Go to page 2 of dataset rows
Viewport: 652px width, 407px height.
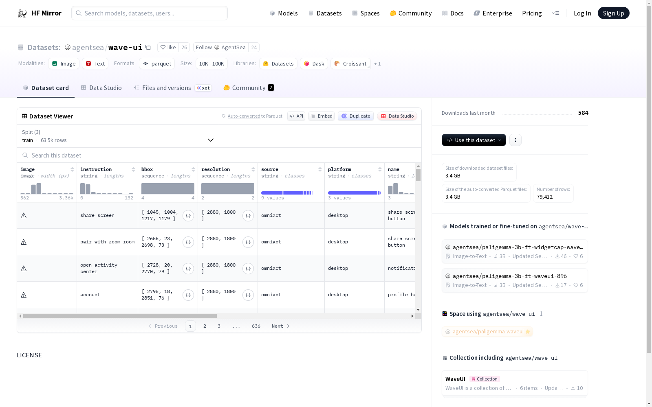click(205, 326)
